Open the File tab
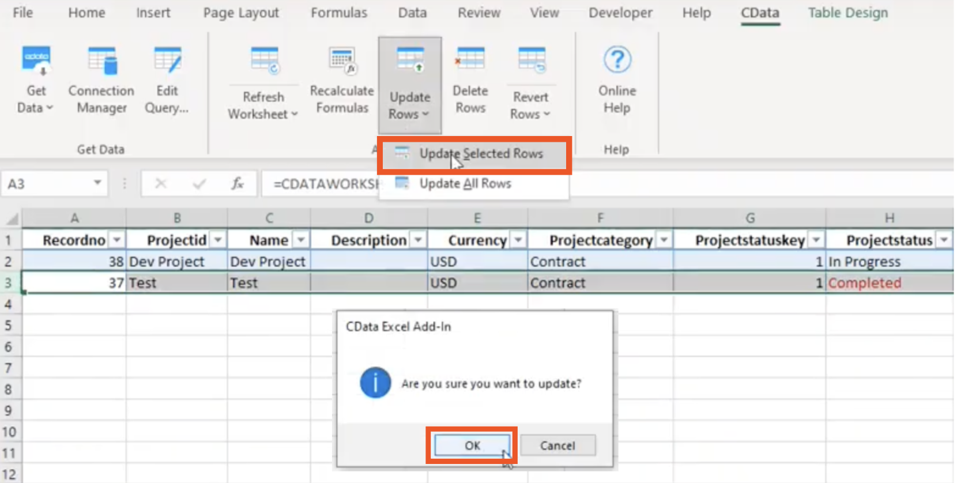The height and width of the screenshot is (483, 957). pyautogui.click(x=22, y=13)
